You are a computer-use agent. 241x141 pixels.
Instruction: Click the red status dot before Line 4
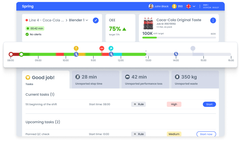(27, 20)
